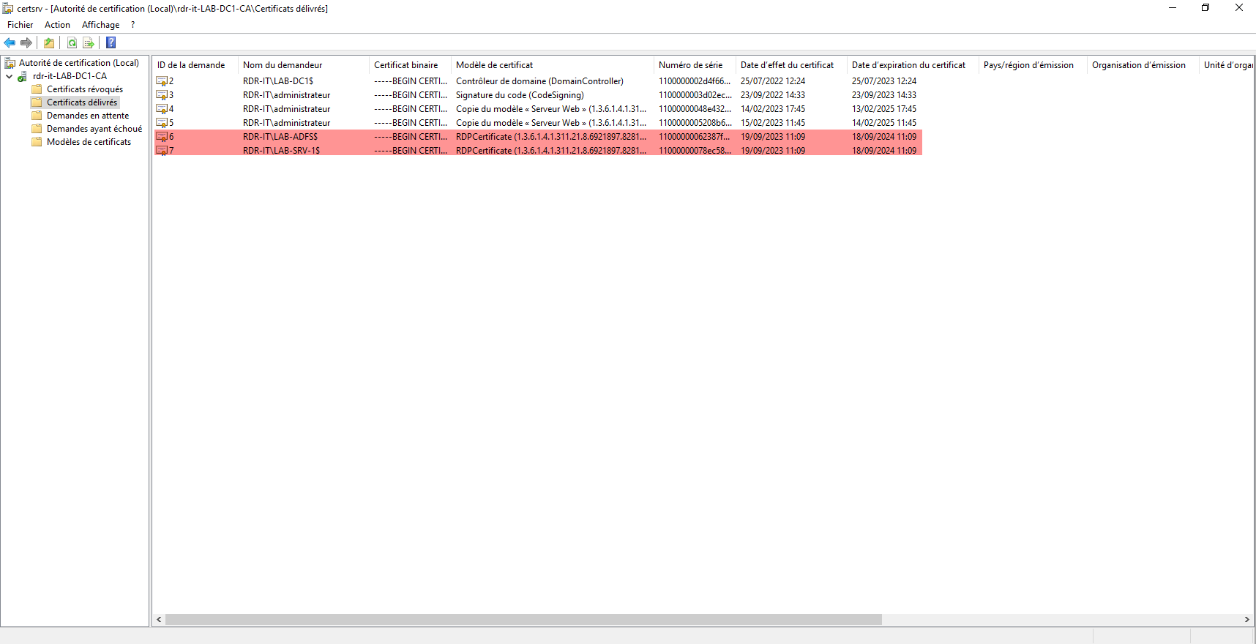Open Help with the blue question-mark icon
Image resolution: width=1256 pixels, height=644 pixels.
click(111, 43)
